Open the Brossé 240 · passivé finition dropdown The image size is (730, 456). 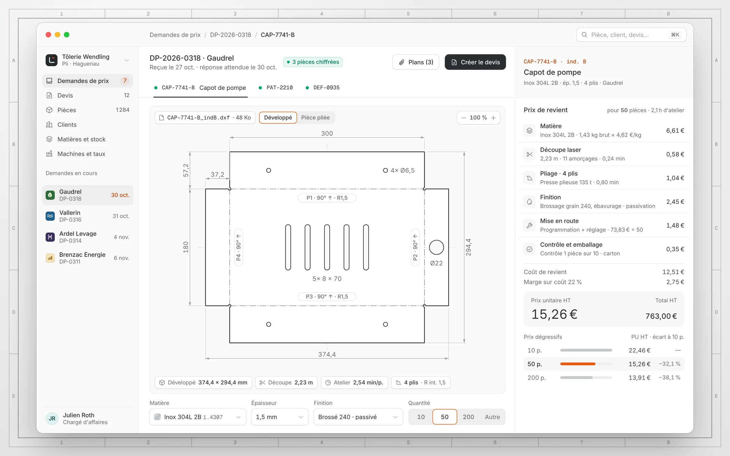click(358, 417)
